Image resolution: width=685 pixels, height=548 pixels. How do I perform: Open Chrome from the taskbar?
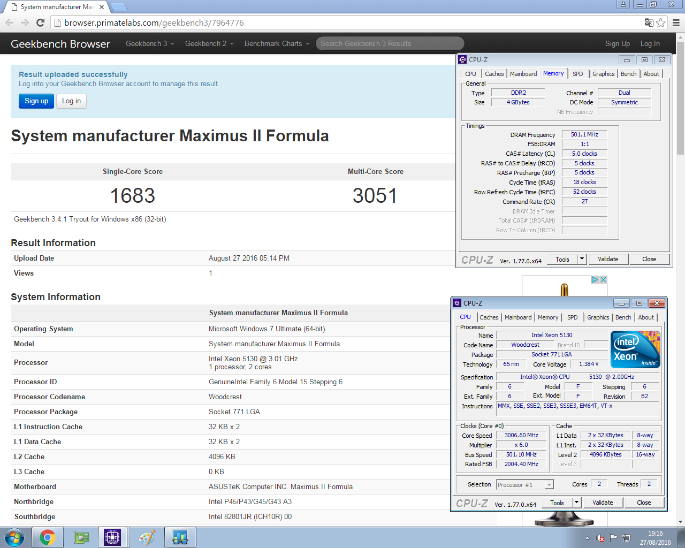47,537
